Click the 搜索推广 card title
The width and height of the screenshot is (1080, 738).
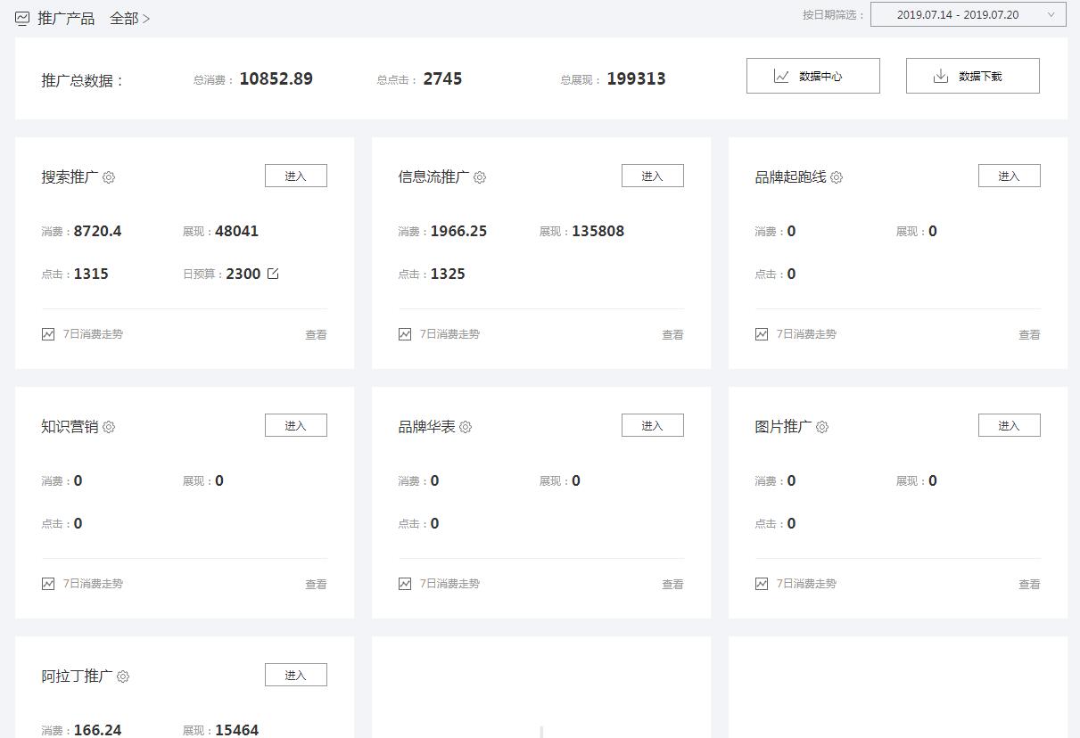click(x=70, y=177)
